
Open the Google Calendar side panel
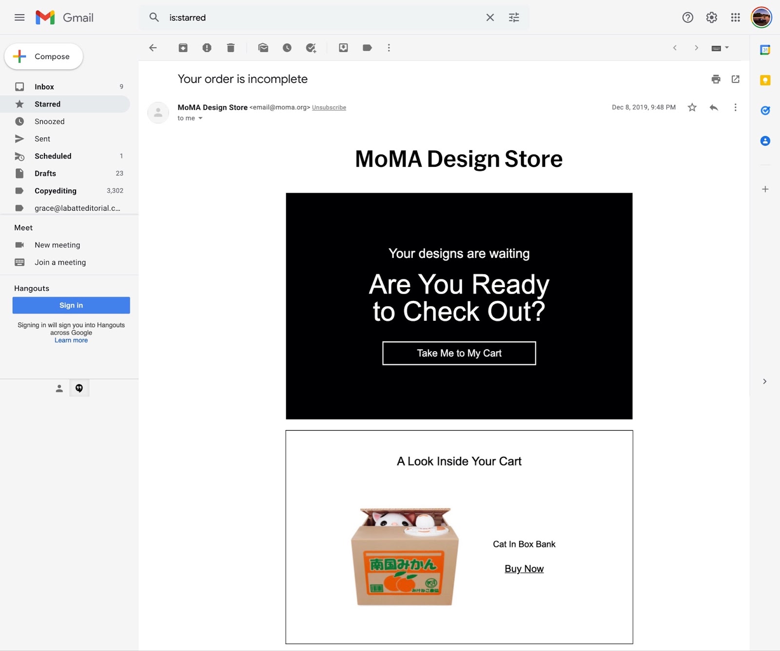point(765,50)
